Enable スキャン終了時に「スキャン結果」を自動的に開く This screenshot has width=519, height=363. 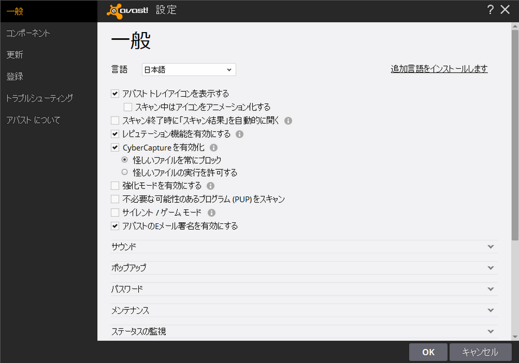coord(115,120)
